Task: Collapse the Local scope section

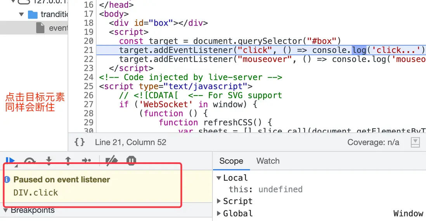Action: 219,178
